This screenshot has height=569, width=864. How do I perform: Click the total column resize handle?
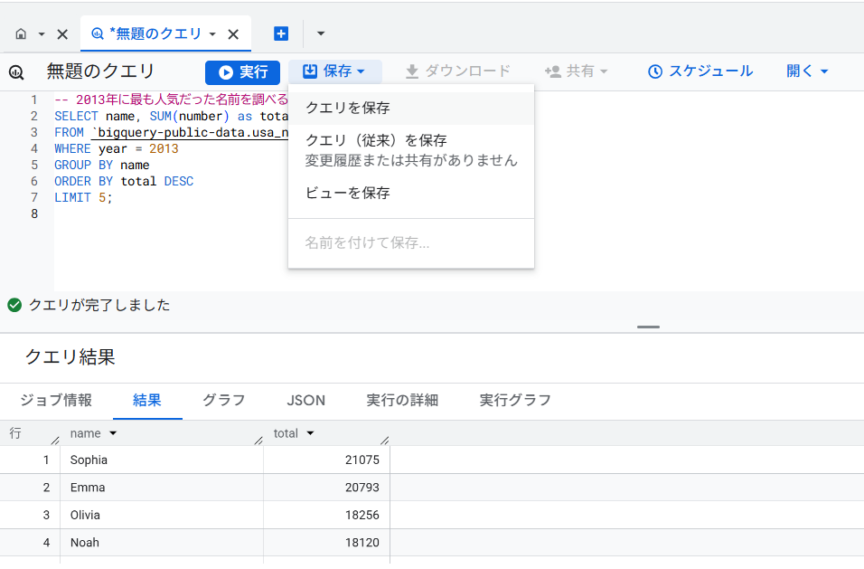point(385,440)
